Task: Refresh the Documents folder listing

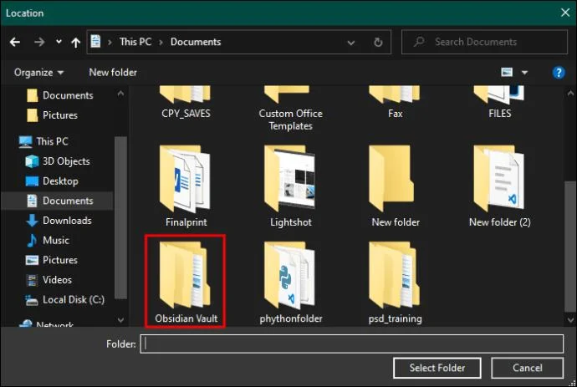Action: pyautogui.click(x=378, y=42)
